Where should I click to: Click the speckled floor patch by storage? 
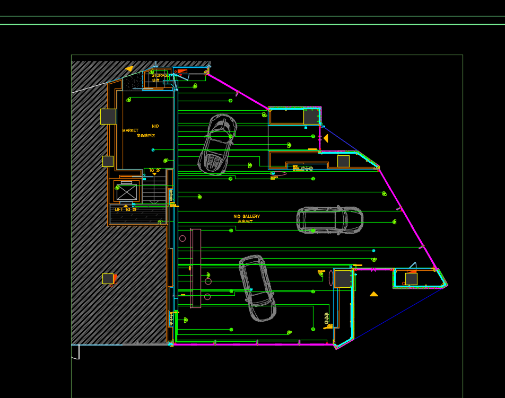(x=133, y=81)
